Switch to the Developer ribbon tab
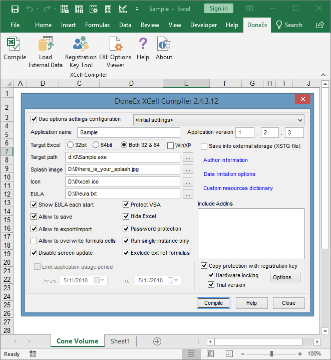Viewport: 331px width, 360px height. (x=203, y=25)
